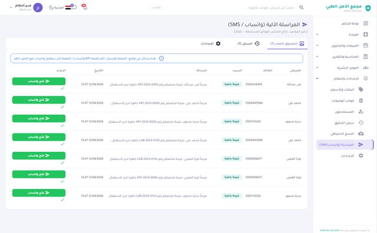Click فتح واتساب for LAB-2024-0152 row
377x233 pixels.
click(x=39, y=193)
